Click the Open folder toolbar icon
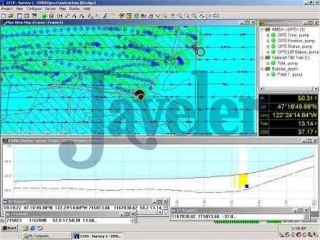Image resolution: width=320 pixels, height=240 pixels. (11, 15)
